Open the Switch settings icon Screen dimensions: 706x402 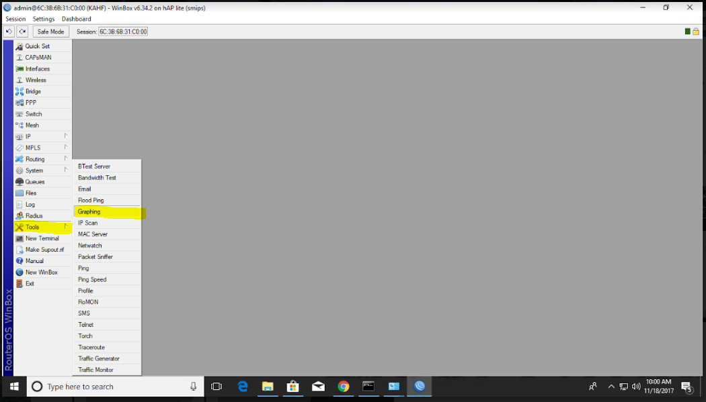[19, 114]
